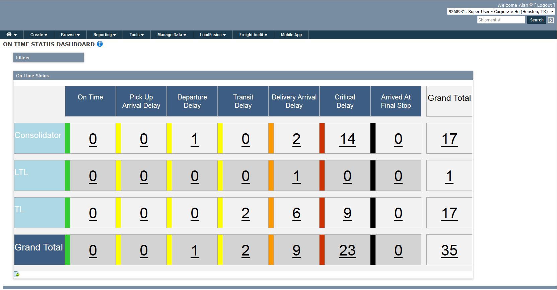Open the Tools menu
Screen dimensions: 557x290
pos(136,35)
